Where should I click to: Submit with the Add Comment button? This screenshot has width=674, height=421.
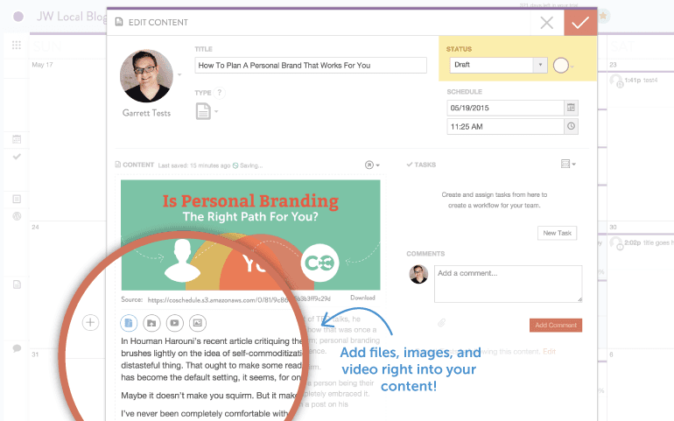556,325
